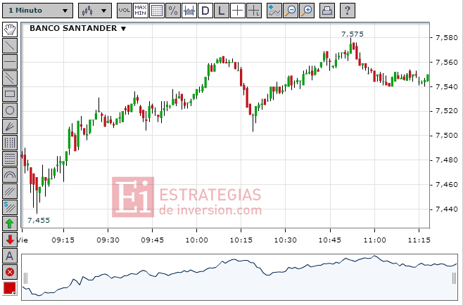Screen dimensions: 463x305
Task: Insert a red down arrow marker
Action: 10,240
